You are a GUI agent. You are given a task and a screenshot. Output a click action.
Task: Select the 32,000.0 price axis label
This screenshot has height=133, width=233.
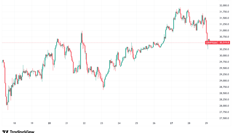[x=224, y=5]
